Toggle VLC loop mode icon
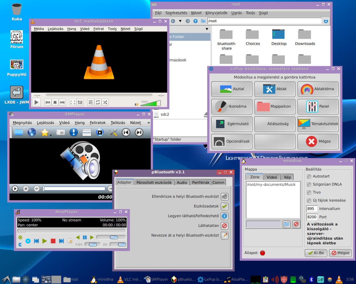The image size is (356, 284). pos(98,102)
